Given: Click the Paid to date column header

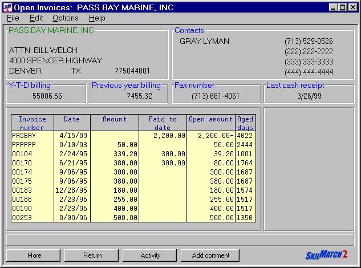Looking at the screenshot, I should click(163, 123).
